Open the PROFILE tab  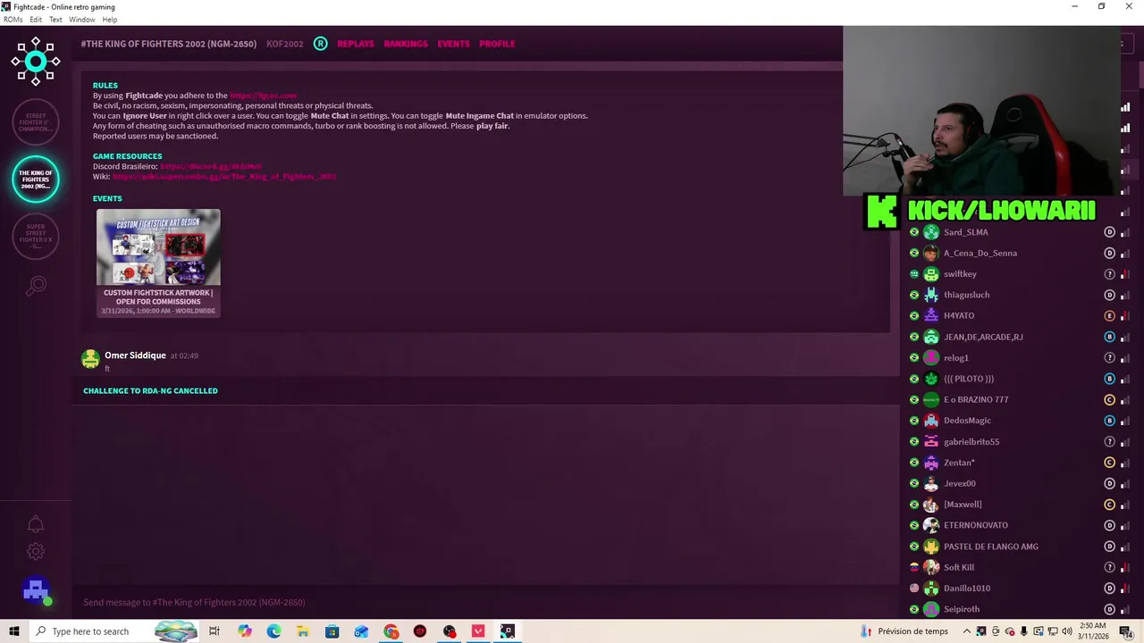pos(497,44)
